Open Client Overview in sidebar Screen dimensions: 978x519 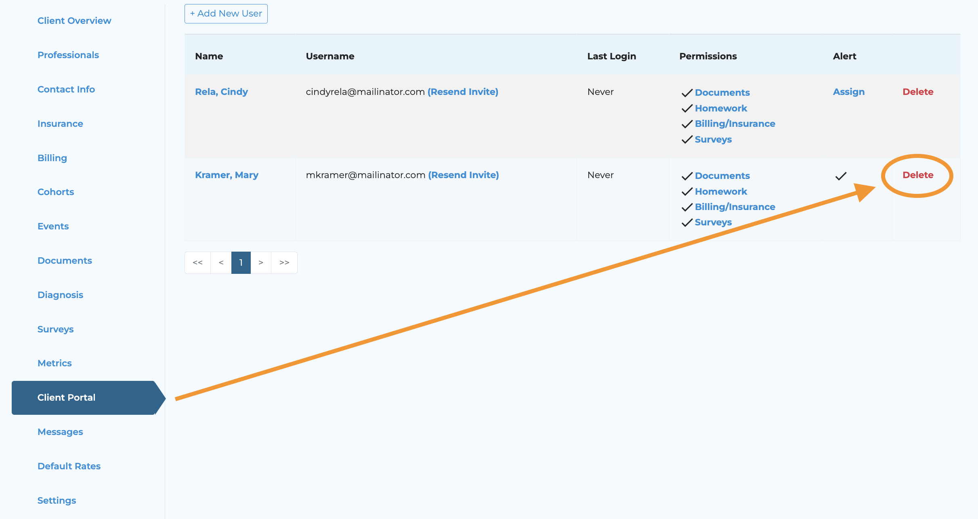[x=74, y=21]
